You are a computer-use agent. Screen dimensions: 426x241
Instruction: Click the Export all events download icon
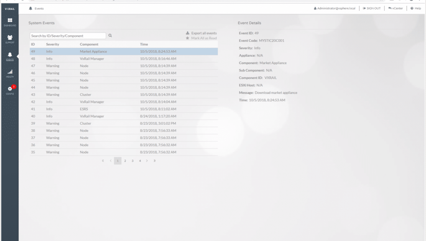click(x=188, y=33)
